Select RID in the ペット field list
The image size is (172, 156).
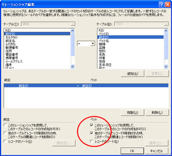pyautogui.click(x=131, y=31)
